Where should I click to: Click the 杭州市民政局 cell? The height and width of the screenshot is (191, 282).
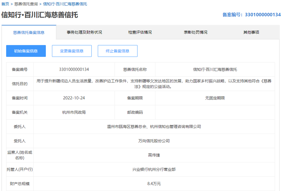pos(74,112)
